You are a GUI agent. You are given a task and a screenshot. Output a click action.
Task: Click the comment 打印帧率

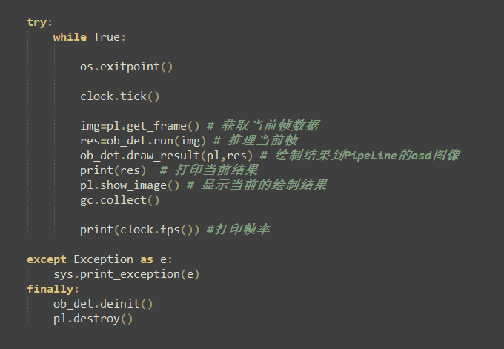239,230
